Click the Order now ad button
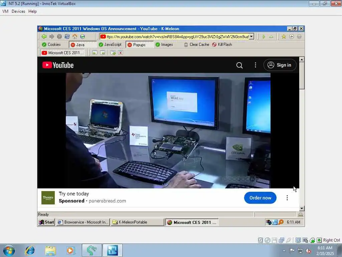 260,198
